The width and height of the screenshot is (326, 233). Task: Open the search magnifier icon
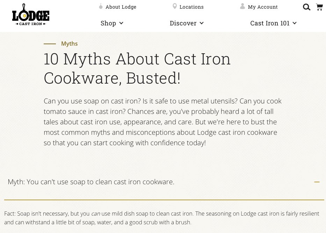306,7
